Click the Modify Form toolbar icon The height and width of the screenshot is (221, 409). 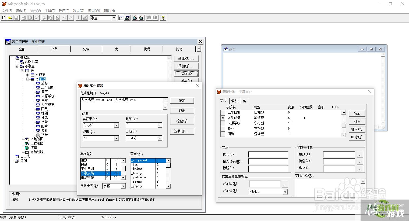[85, 18]
